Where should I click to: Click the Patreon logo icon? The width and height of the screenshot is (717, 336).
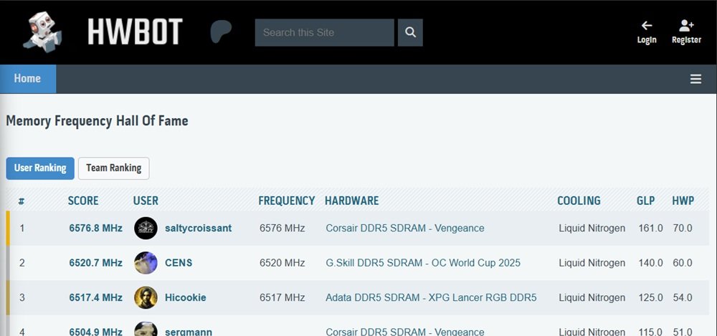(220, 32)
